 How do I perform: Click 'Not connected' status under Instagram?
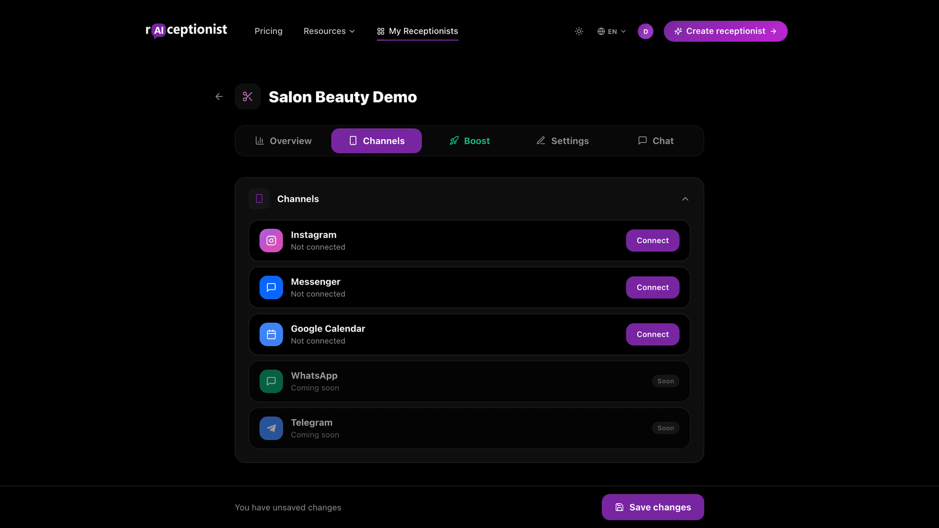coord(318,247)
